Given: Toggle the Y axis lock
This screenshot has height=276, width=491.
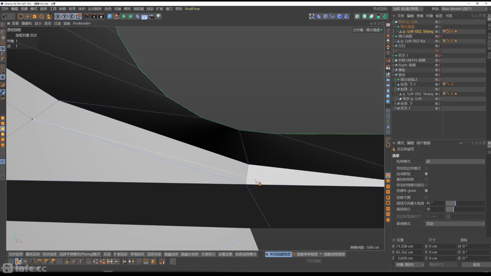Looking at the screenshot, I should 65,16.
